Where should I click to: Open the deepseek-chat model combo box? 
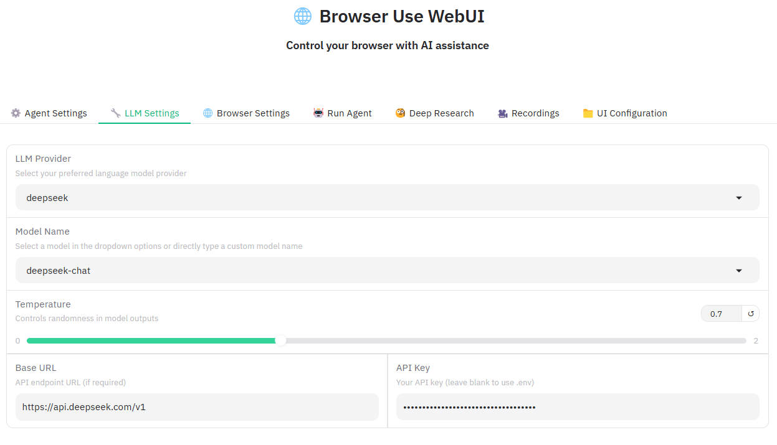[374, 271]
